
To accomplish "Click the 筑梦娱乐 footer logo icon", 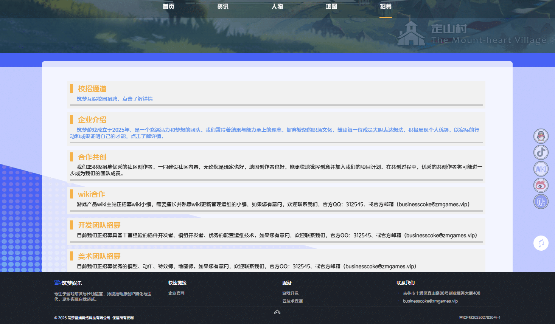I will 58,282.
